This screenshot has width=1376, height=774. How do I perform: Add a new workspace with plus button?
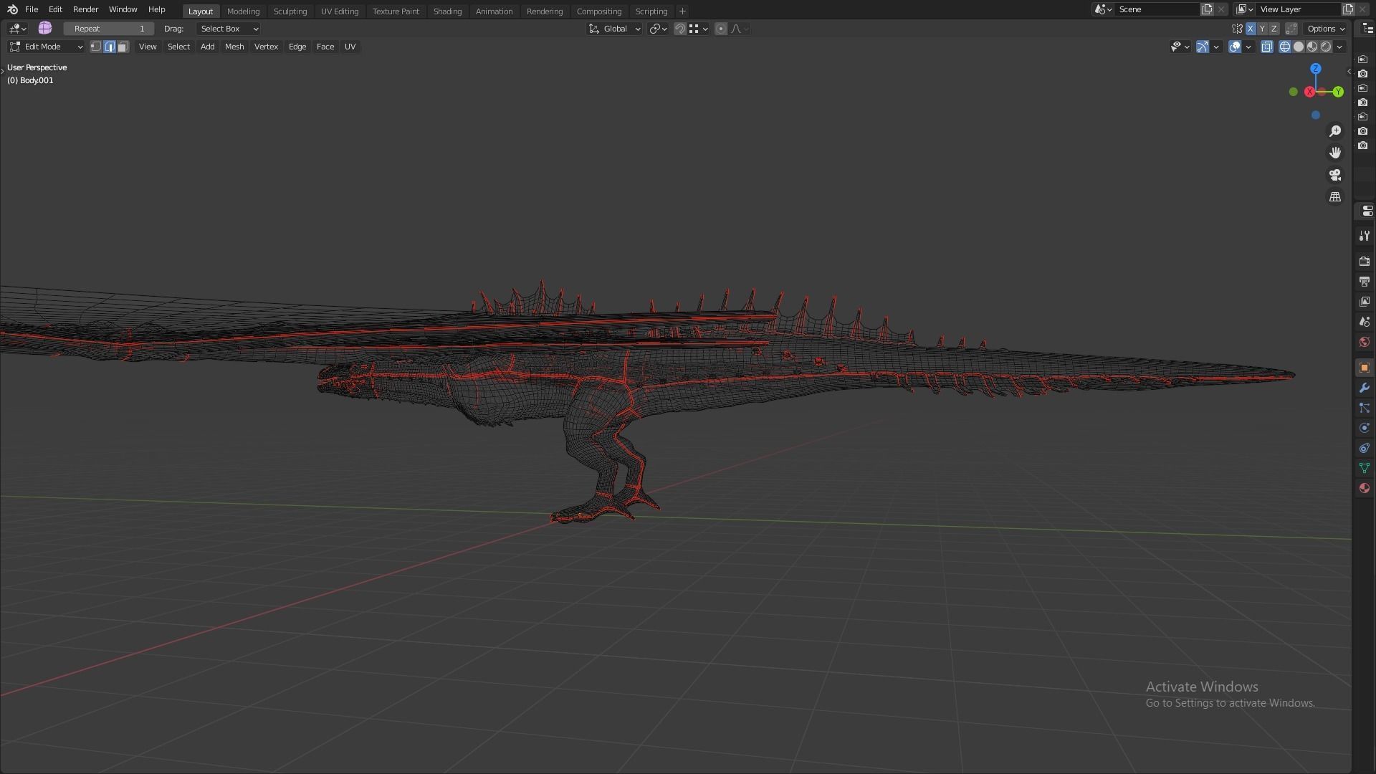pyautogui.click(x=682, y=11)
